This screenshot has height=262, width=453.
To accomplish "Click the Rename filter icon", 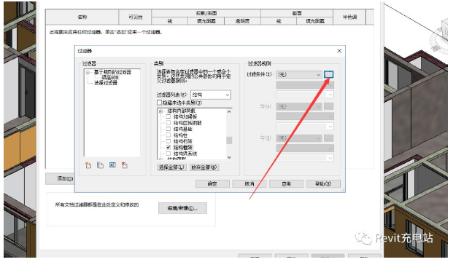I will [112, 165].
